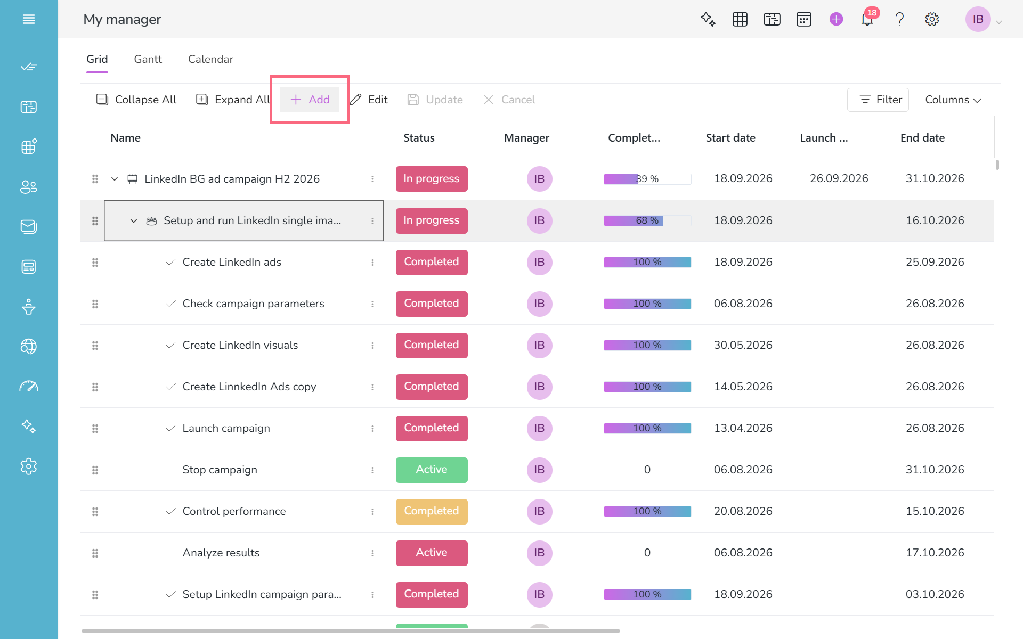The width and height of the screenshot is (1023, 639).
Task: Switch to the Calendar tab
Action: pyautogui.click(x=210, y=59)
